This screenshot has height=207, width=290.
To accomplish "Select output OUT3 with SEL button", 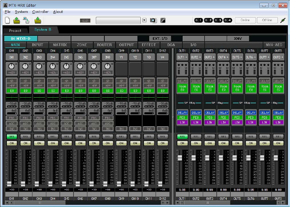I will coord(210,136).
